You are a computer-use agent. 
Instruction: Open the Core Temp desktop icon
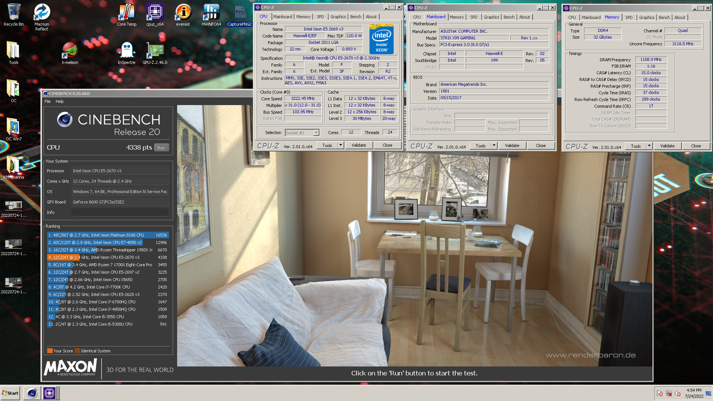[x=127, y=15]
